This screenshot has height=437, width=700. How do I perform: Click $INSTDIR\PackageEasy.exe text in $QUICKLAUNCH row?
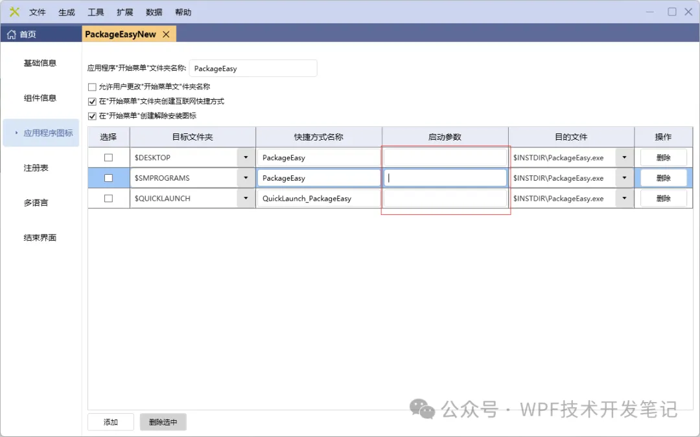pyautogui.click(x=558, y=199)
